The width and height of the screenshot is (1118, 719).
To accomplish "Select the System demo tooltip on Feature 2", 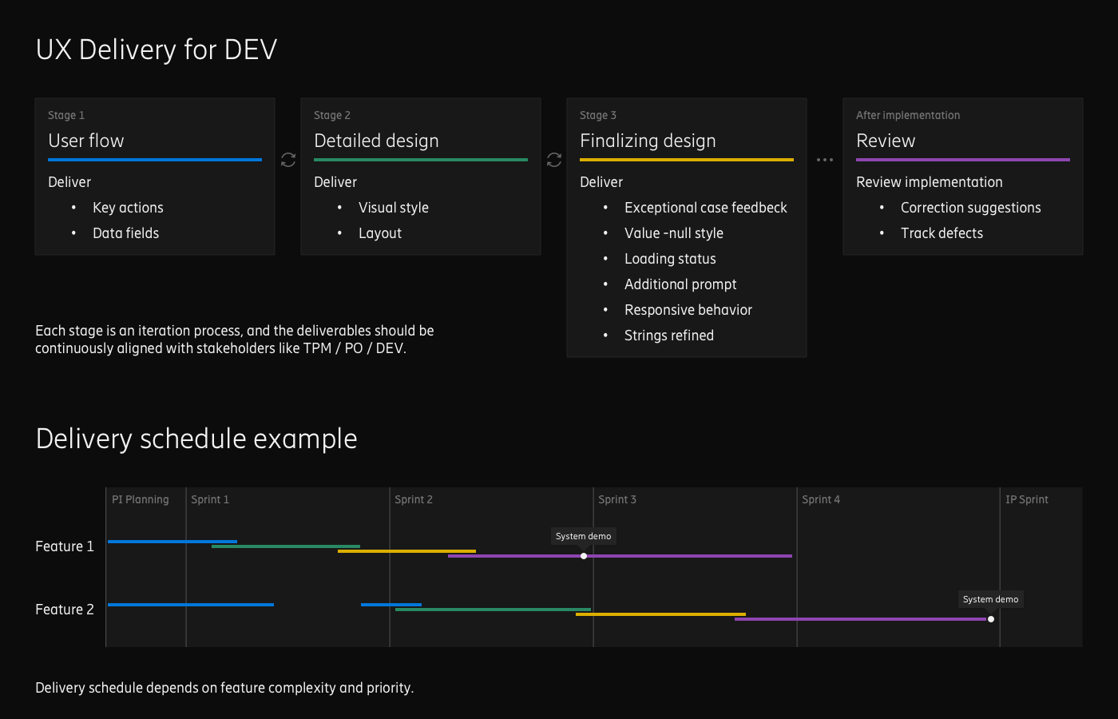I will point(990,599).
